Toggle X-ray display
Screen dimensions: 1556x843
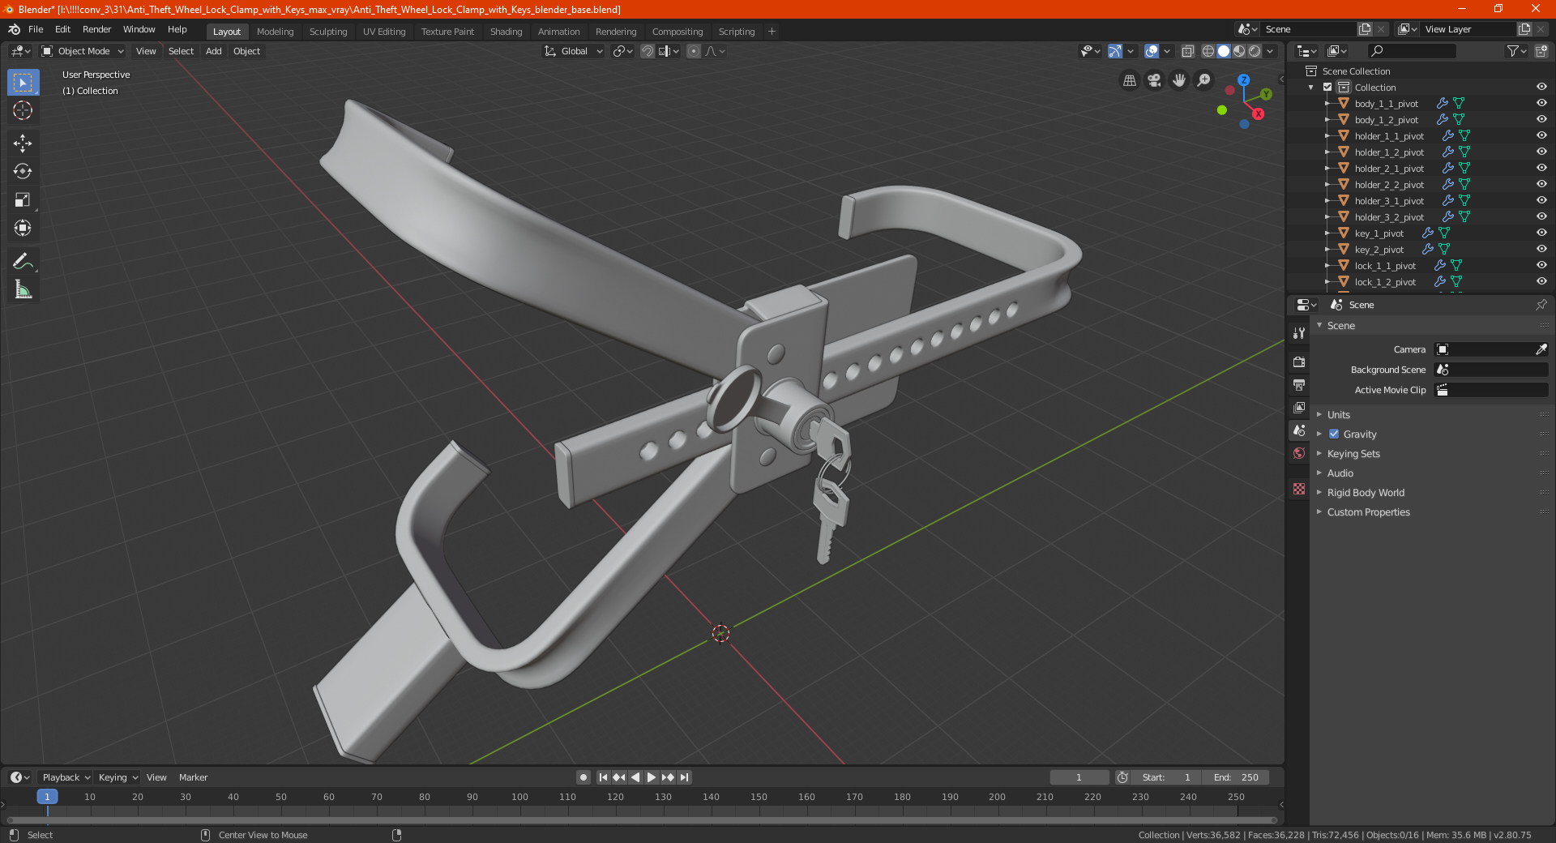[x=1188, y=51]
